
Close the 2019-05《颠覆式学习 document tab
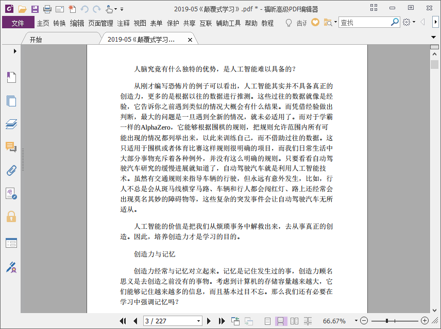[190, 40]
